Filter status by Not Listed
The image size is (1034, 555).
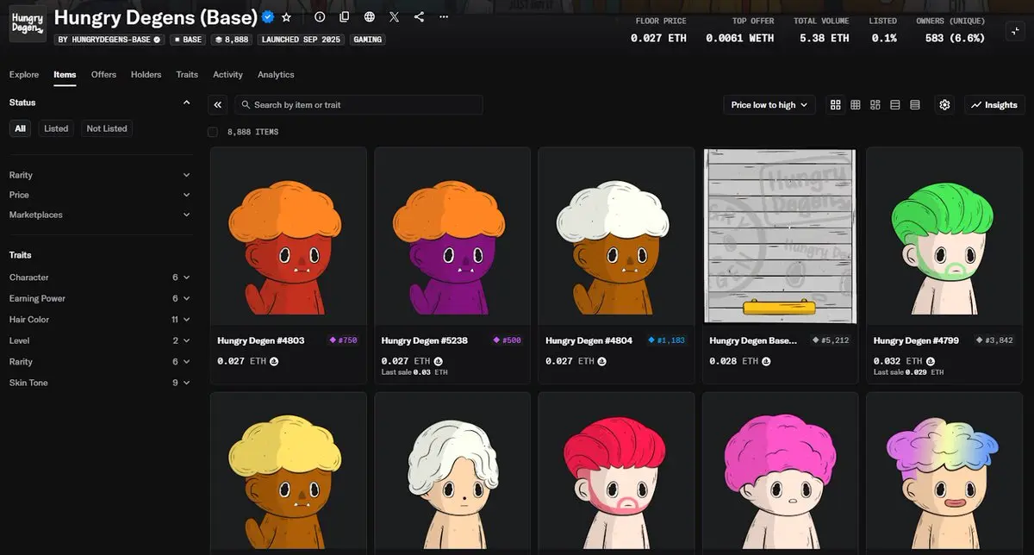tap(107, 128)
